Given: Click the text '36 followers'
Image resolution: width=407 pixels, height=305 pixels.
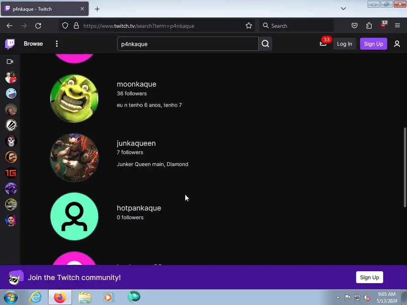Looking at the screenshot, I should (x=132, y=93).
